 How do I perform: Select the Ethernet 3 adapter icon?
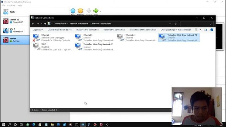78,37
